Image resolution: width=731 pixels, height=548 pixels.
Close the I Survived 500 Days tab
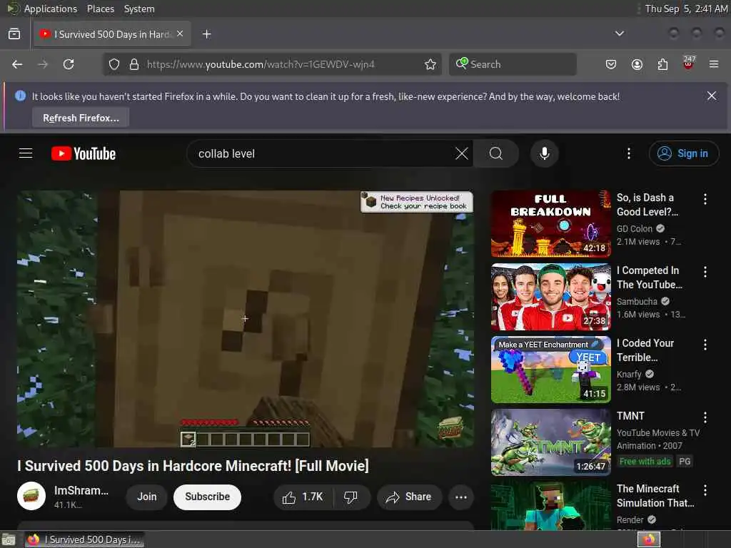tap(180, 34)
